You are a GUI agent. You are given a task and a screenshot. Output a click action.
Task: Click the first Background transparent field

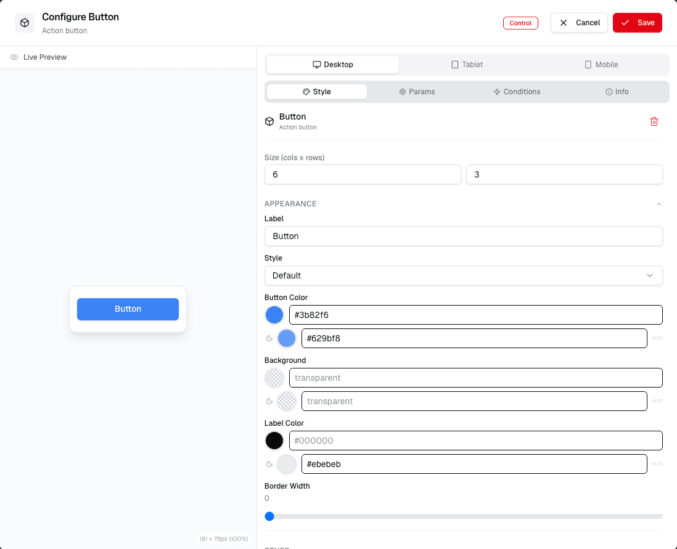pyautogui.click(x=476, y=378)
